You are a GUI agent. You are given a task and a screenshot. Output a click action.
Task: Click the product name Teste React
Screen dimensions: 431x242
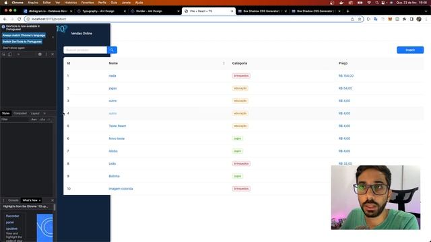[117, 126]
